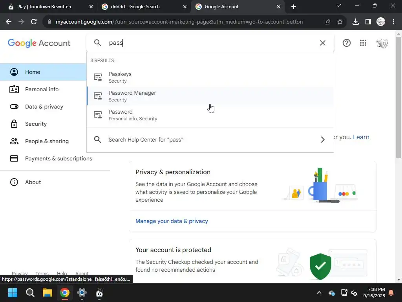Clear the search box with the X

pyautogui.click(x=323, y=43)
